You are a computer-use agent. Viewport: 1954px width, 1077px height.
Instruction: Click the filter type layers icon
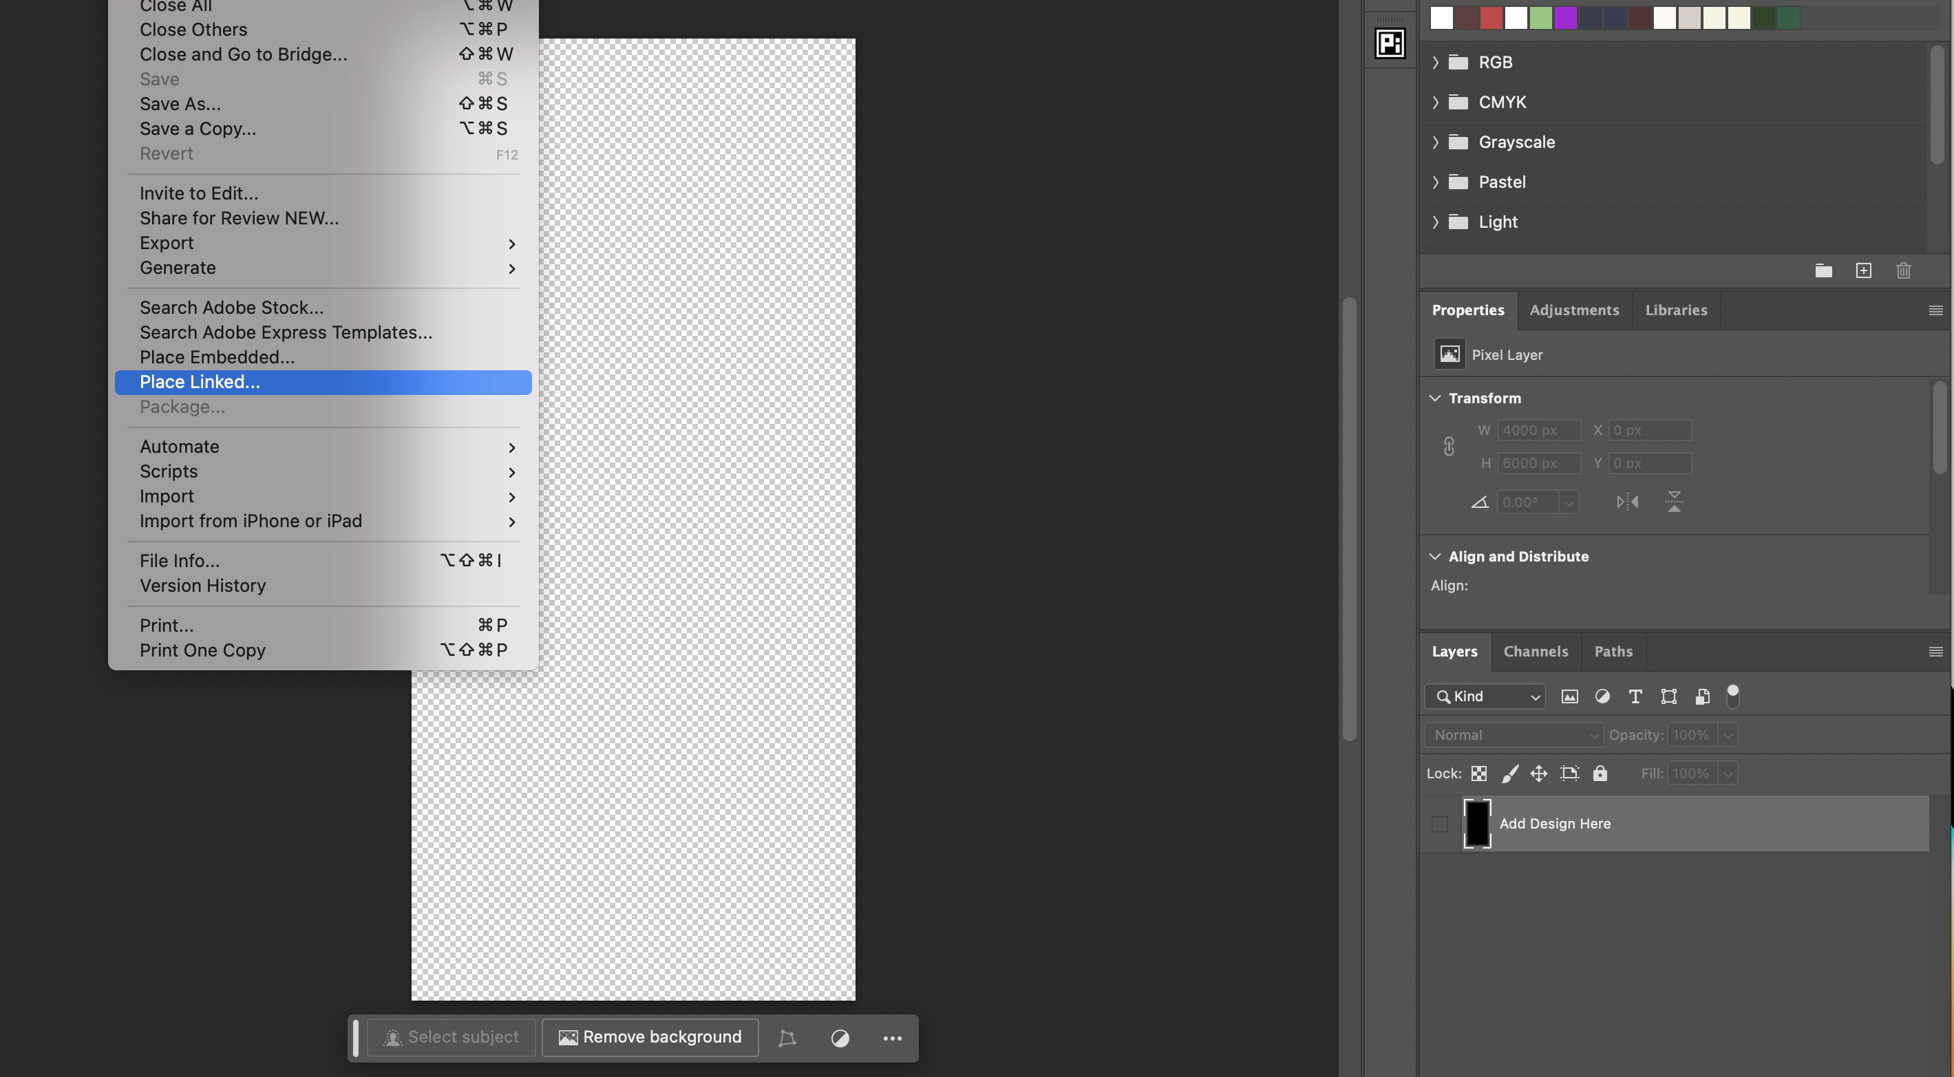(1635, 696)
